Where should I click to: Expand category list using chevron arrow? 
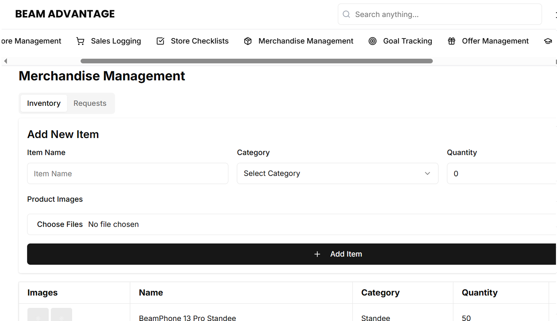[x=427, y=173]
